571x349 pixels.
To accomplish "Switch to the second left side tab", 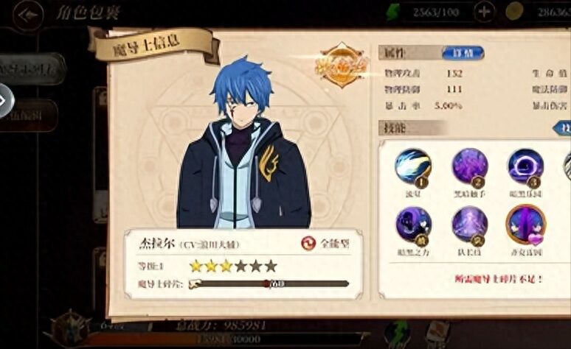I will [29, 116].
